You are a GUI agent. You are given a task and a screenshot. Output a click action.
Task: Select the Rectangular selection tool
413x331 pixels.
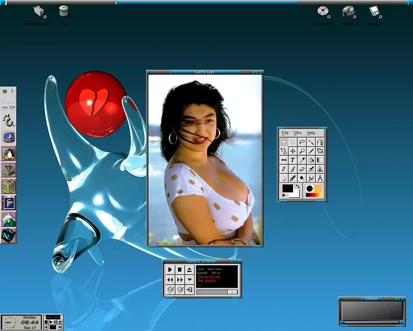pos(283,142)
